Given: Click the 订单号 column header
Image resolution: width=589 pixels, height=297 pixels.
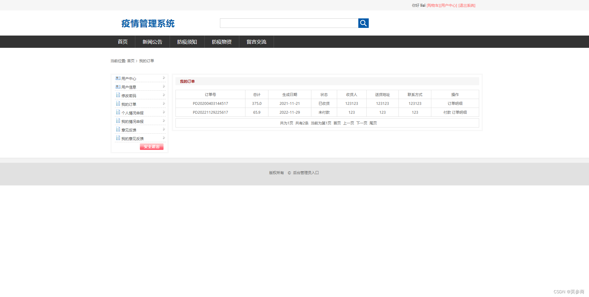Looking at the screenshot, I should click(x=210, y=95).
